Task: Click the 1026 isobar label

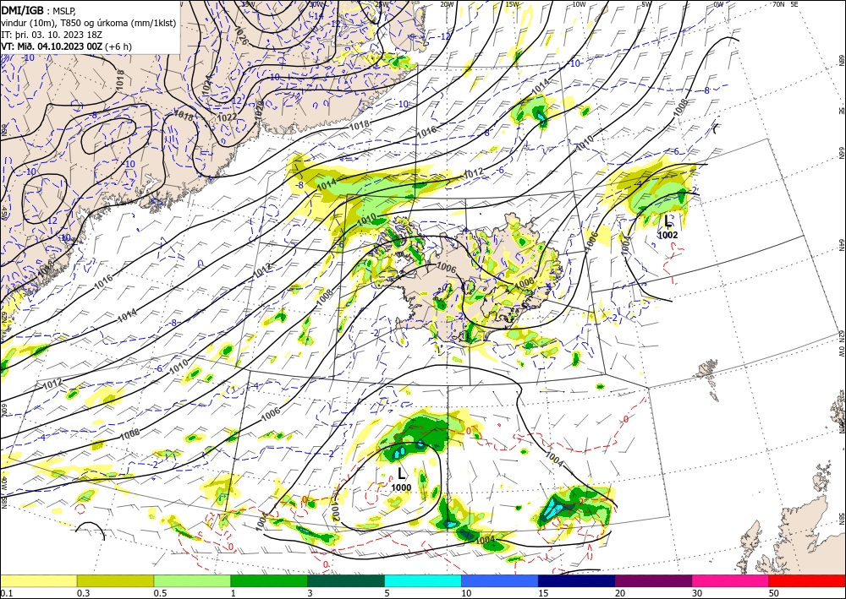Action: (x=240, y=35)
